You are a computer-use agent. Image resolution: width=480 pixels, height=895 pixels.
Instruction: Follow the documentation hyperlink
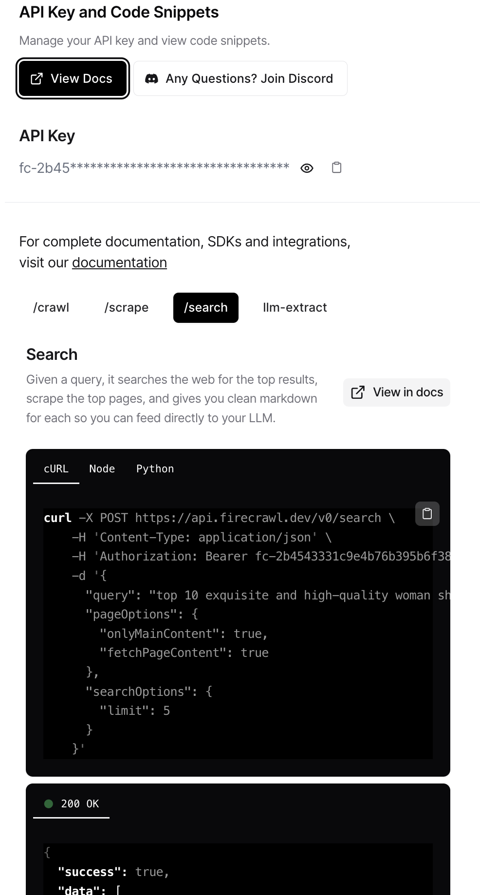(119, 262)
